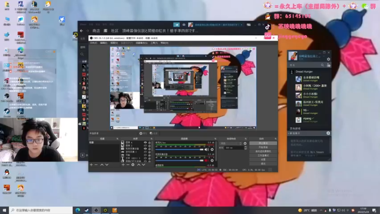Screen dimensions: 380x214
Task: Select friend xiyang in friends list
Action: pyautogui.click(x=309, y=120)
